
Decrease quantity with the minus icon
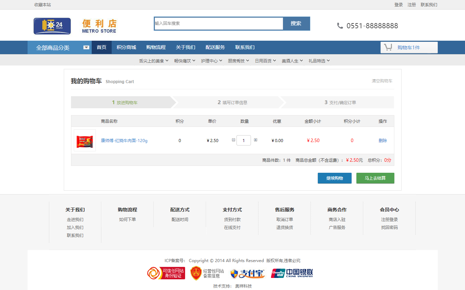tap(233, 140)
